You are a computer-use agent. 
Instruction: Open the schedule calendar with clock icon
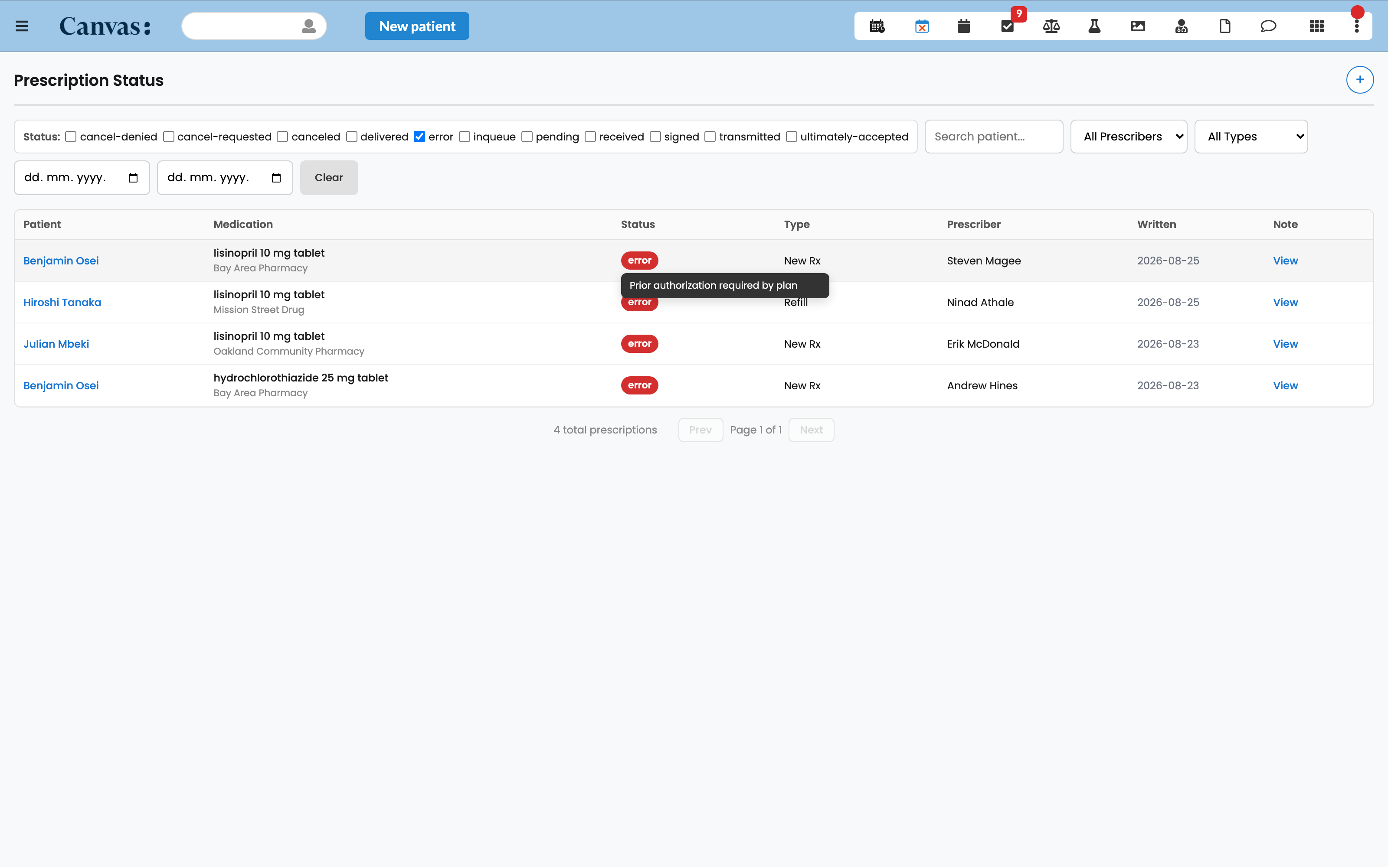click(877, 26)
